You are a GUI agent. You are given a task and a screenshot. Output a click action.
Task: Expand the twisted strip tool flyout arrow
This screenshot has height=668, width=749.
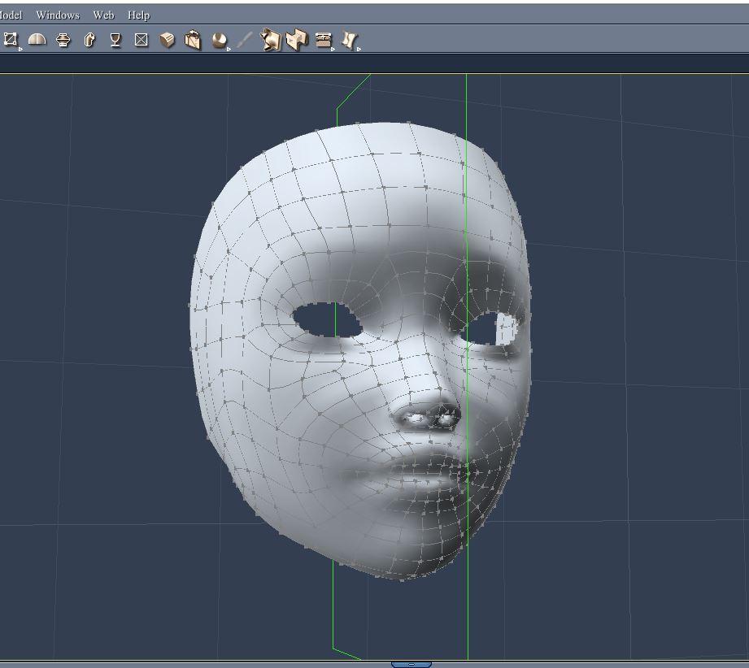click(x=359, y=49)
